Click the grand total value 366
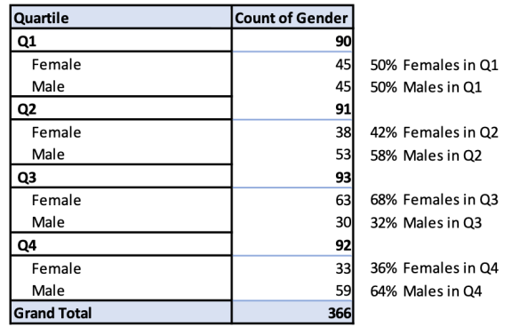The image size is (520, 327). (340, 313)
